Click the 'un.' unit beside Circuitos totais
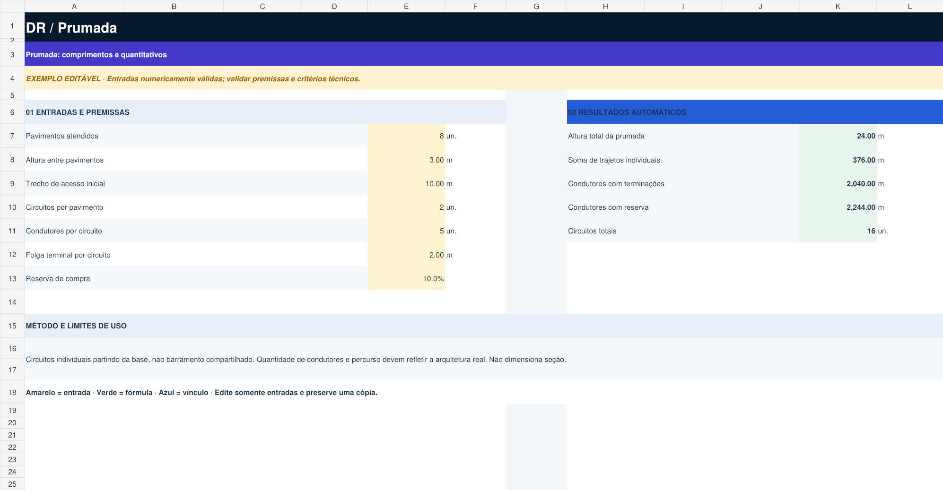 pyautogui.click(x=883, y=231)
